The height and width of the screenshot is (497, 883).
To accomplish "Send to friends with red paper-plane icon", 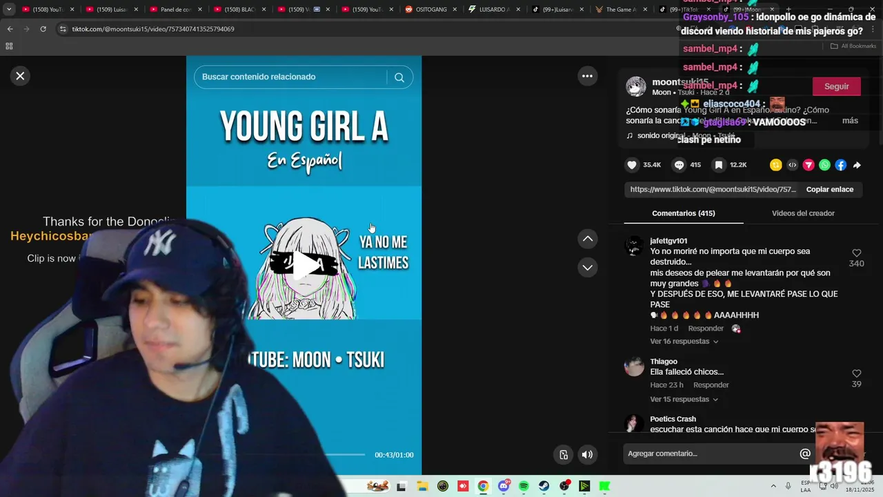I will coord(808,165).
